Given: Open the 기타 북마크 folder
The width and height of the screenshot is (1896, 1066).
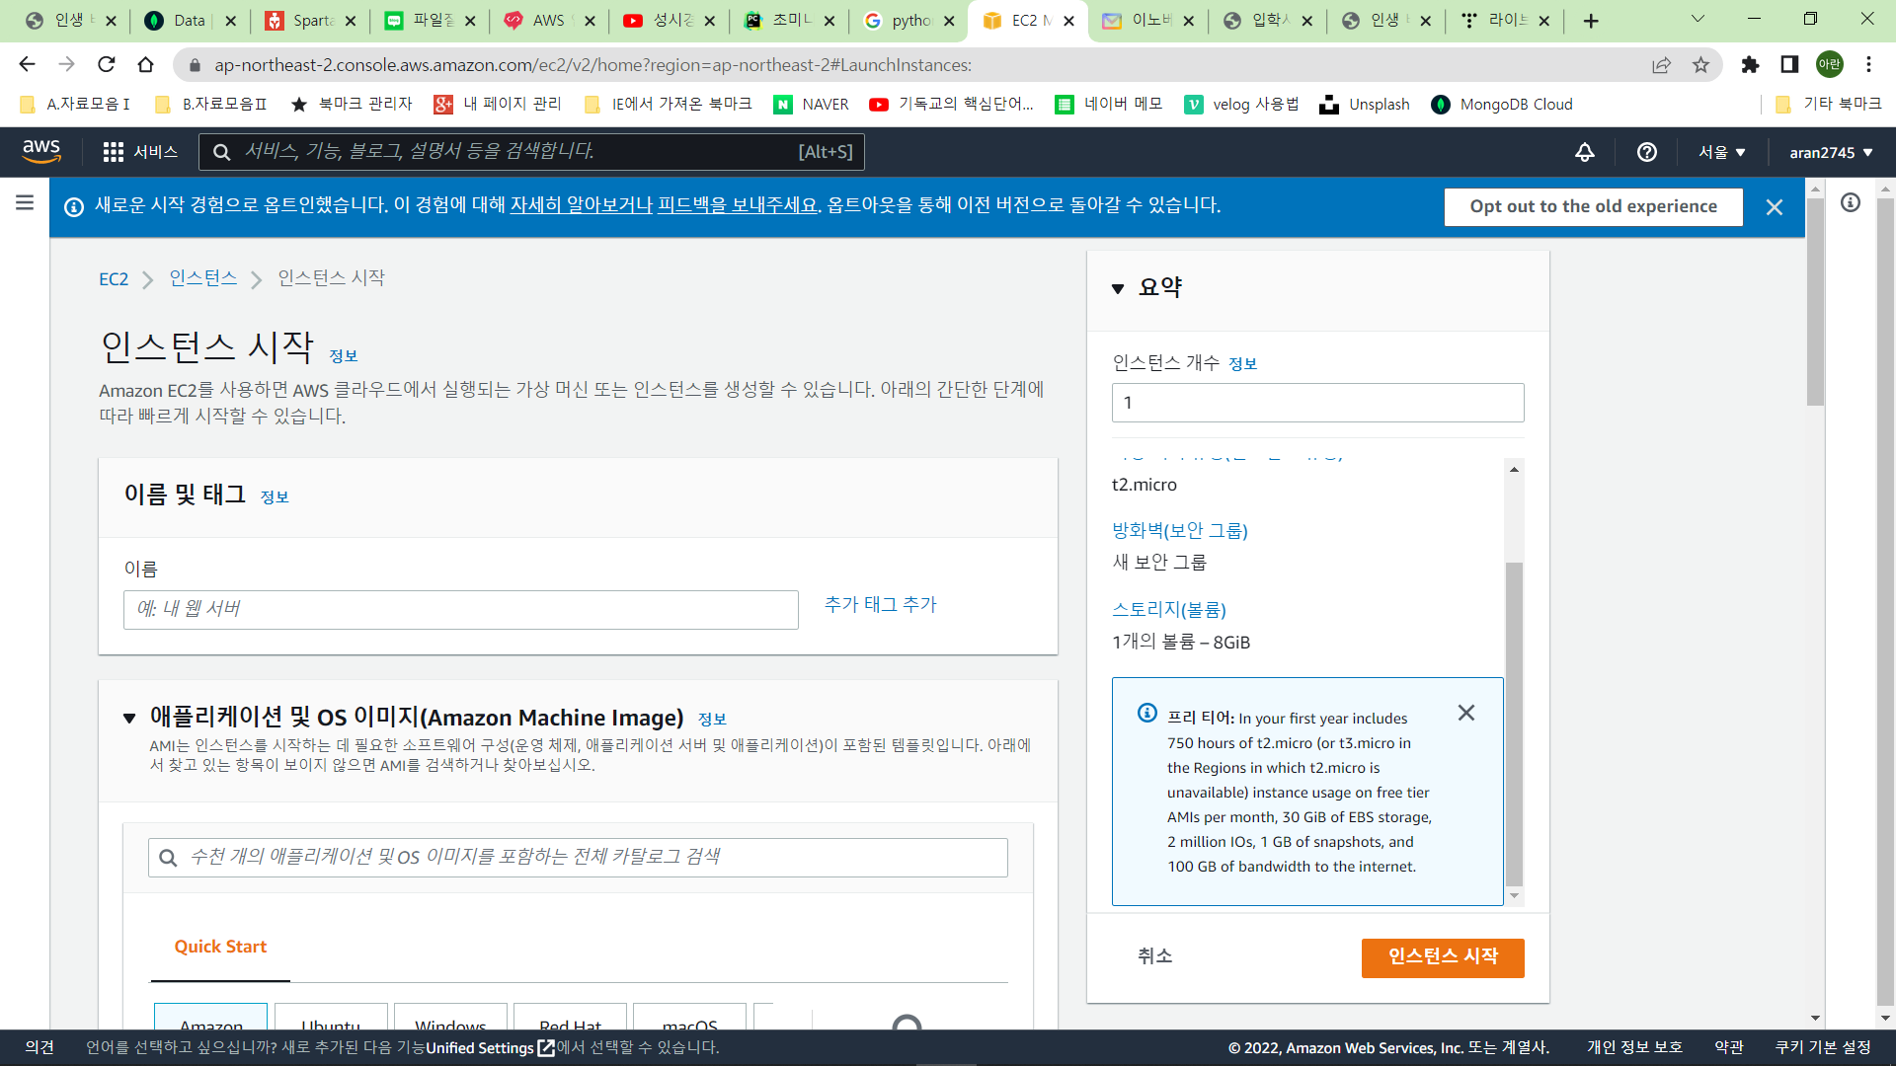Looking at the screenshot, I should coord(1828,105).
